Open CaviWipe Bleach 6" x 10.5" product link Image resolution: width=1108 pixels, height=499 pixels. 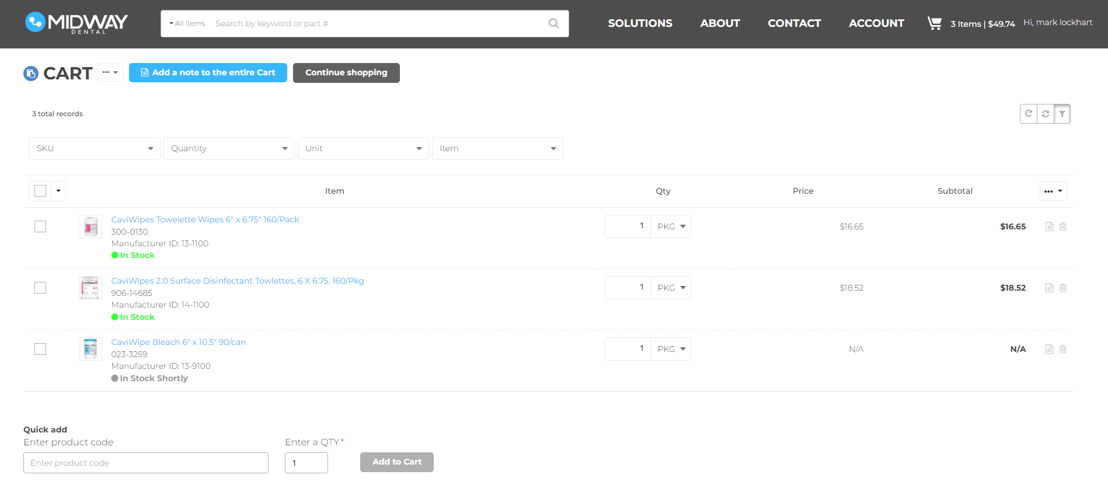179,342
